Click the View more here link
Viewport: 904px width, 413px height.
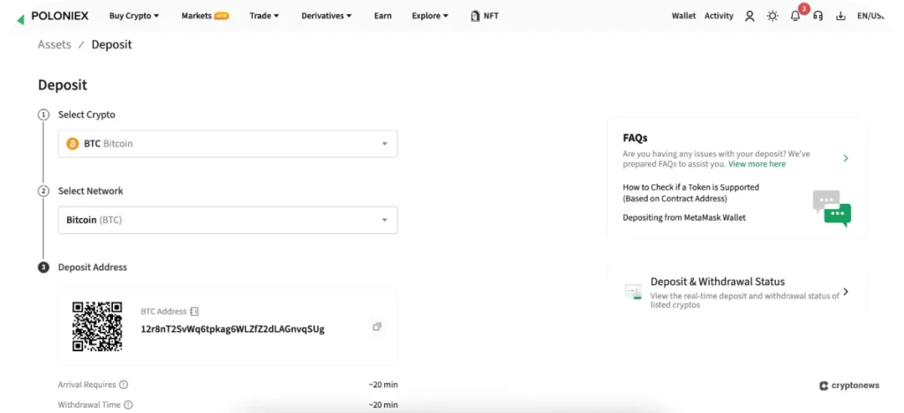click(x=757, y=164)
